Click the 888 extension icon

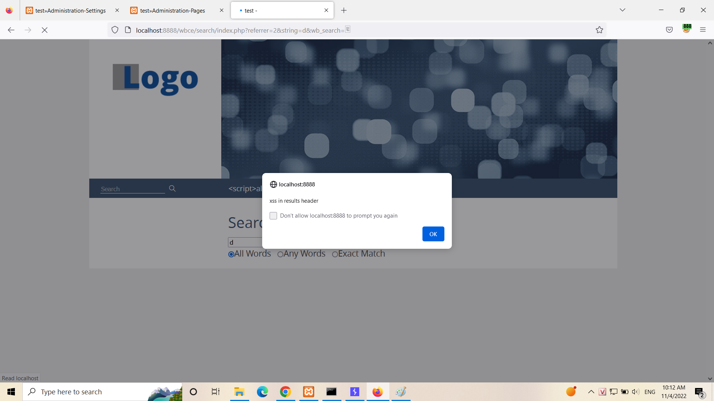click(x=686, y=29)
